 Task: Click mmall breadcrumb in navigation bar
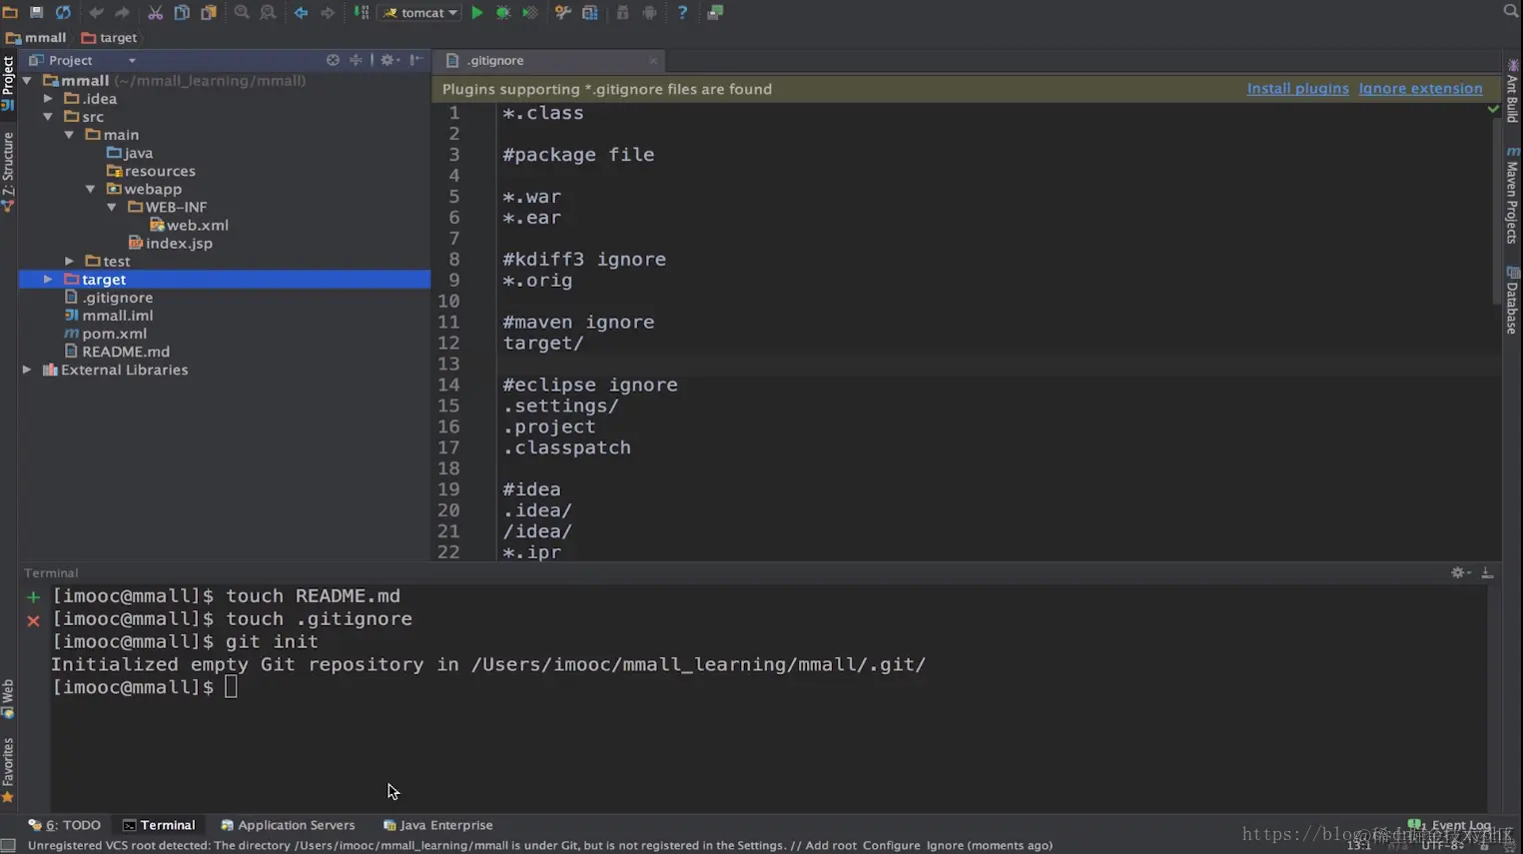[x=36, y=37]
